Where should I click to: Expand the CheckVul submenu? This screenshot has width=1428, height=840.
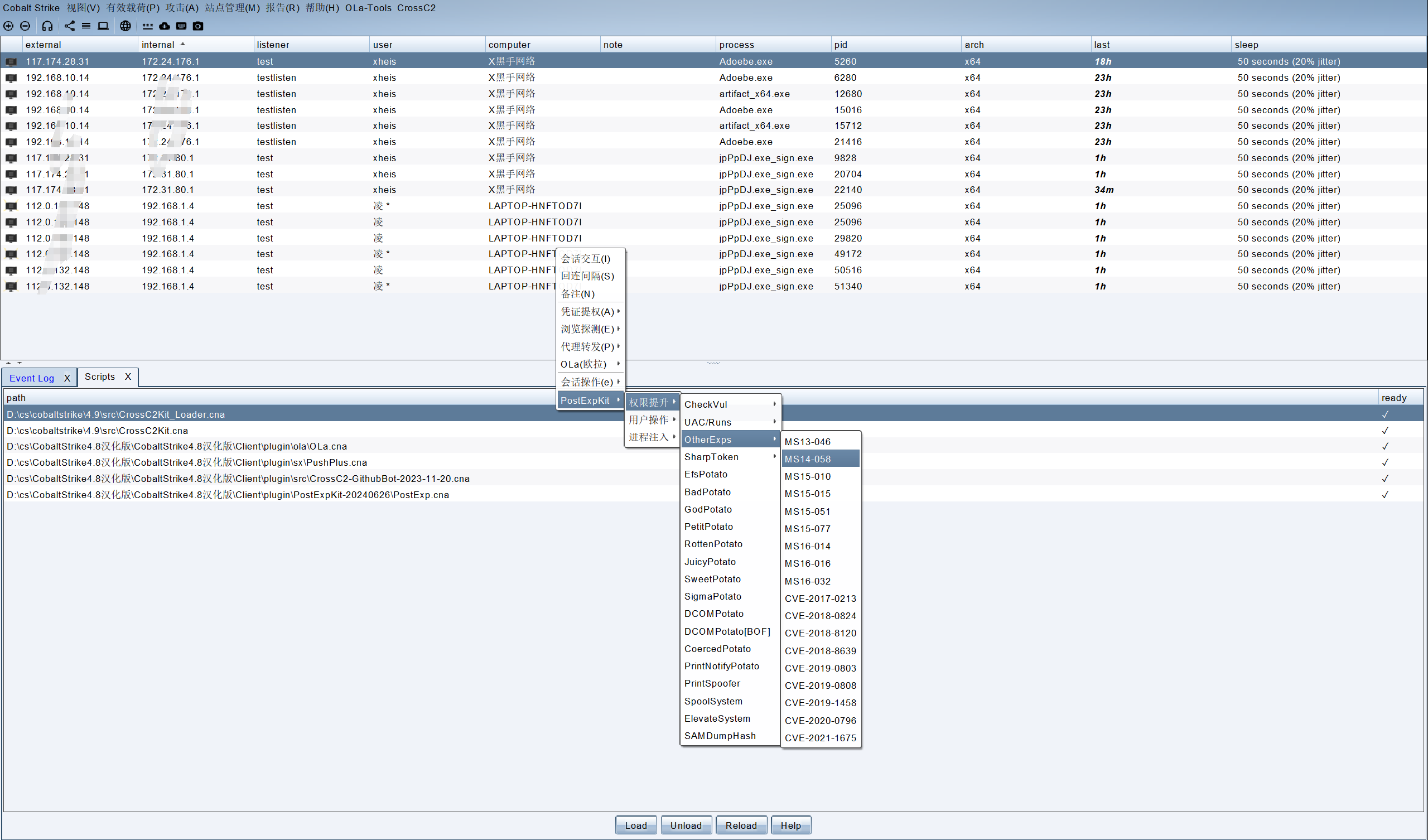pyautogui.click(x=730, y=405)
